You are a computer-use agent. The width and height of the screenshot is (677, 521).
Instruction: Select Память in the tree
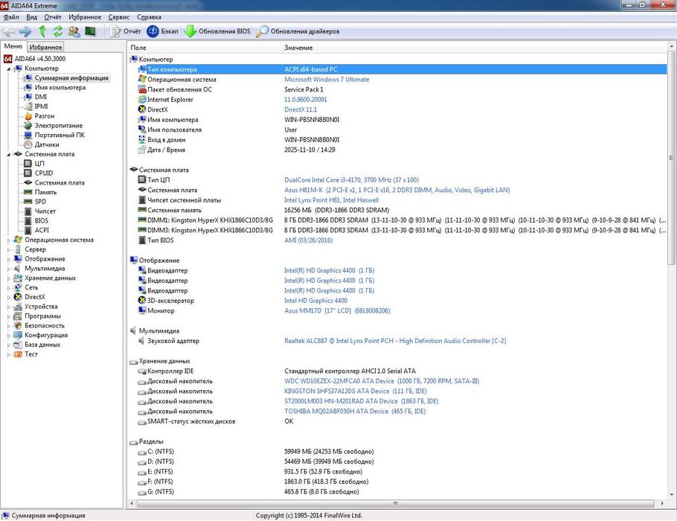point(45,192)
